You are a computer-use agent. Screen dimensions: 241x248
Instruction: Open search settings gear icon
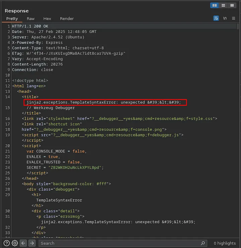coord(15,243)
